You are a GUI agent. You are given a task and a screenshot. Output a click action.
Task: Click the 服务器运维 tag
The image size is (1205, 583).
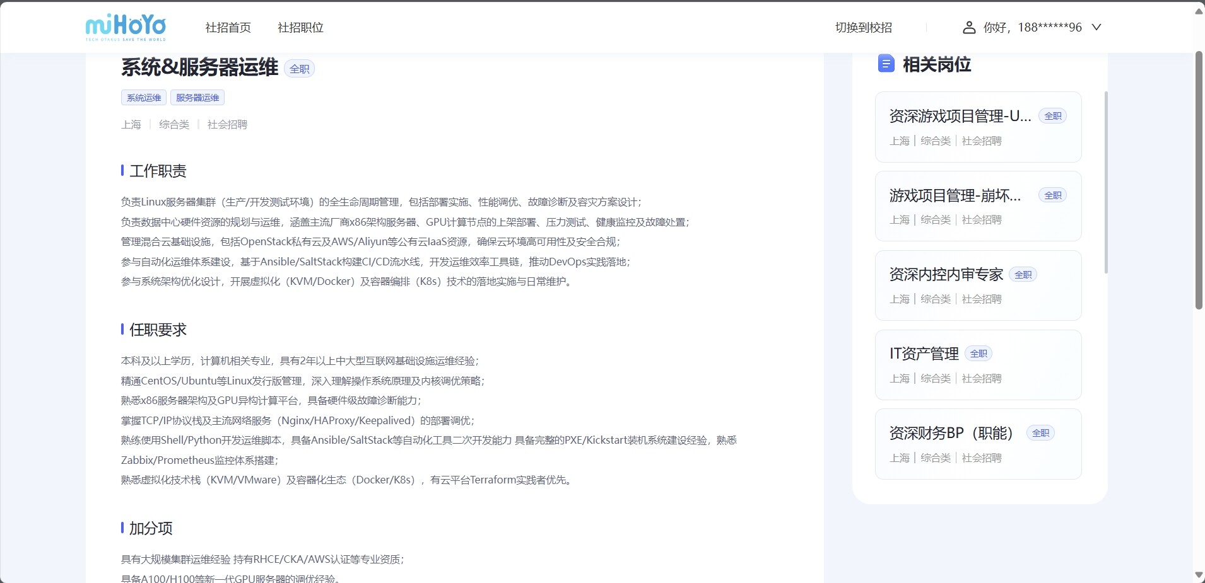[197, 98]
